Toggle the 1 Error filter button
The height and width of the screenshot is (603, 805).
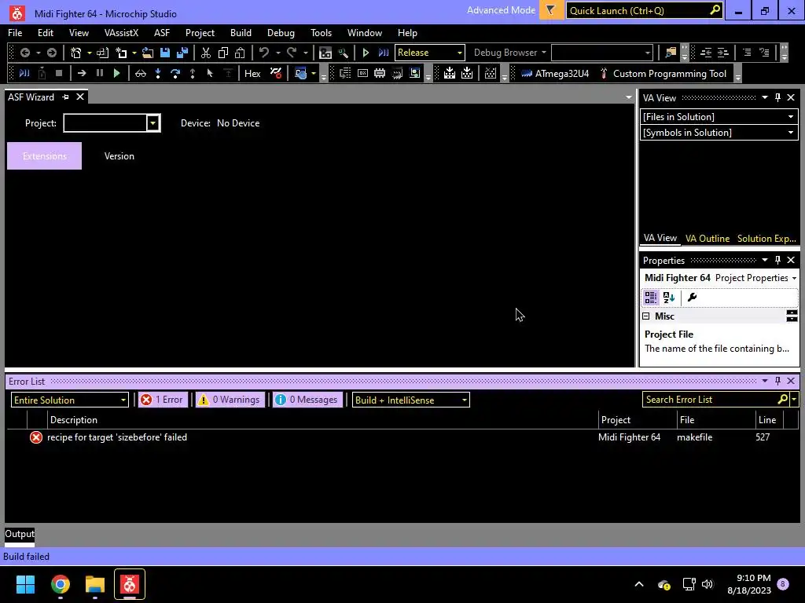(x=162, y=400)
